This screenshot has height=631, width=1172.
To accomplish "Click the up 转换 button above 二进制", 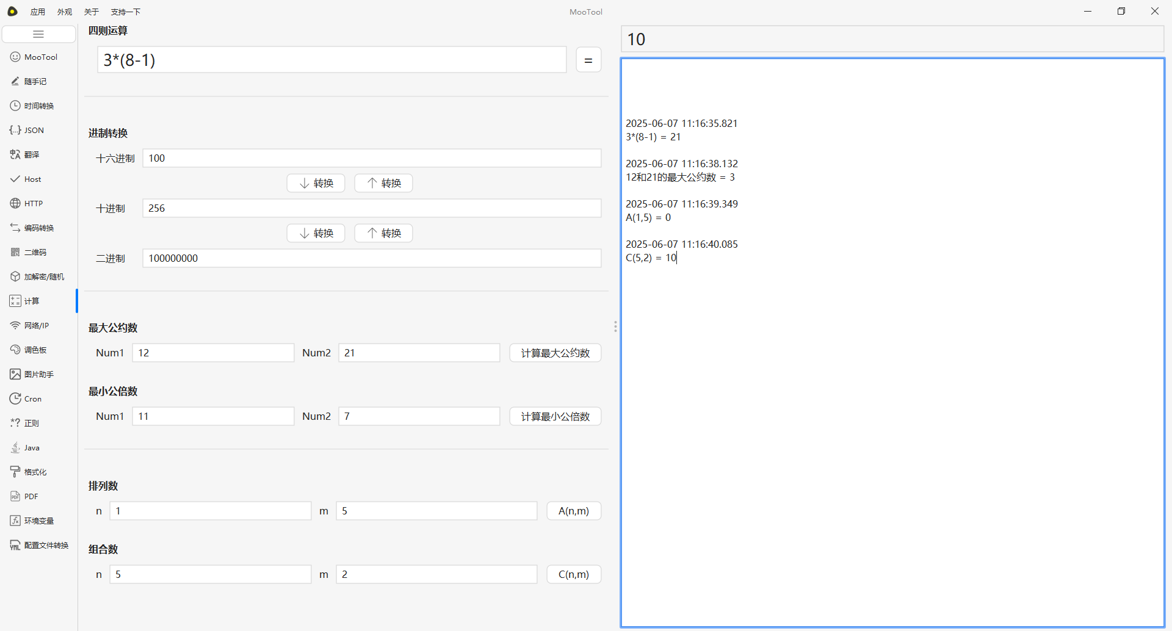I will [383, 233].
